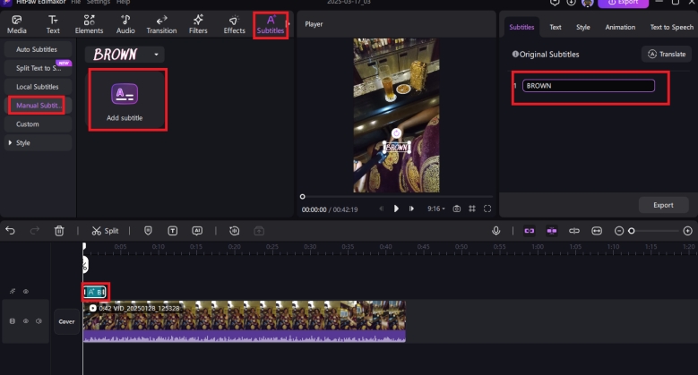Play the video preview
The height and width of the screenshot is (375, 698).
396,209
